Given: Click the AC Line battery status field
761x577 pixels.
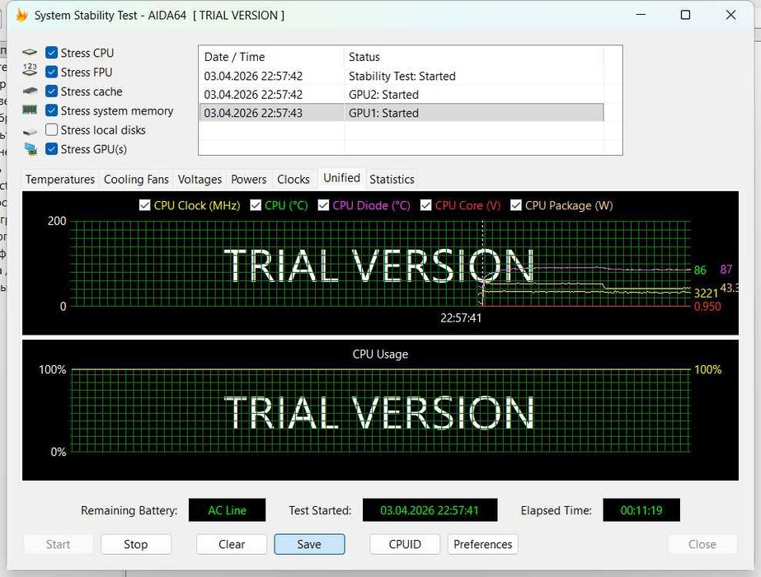Looking at the screenshot, I should [227, 510].
